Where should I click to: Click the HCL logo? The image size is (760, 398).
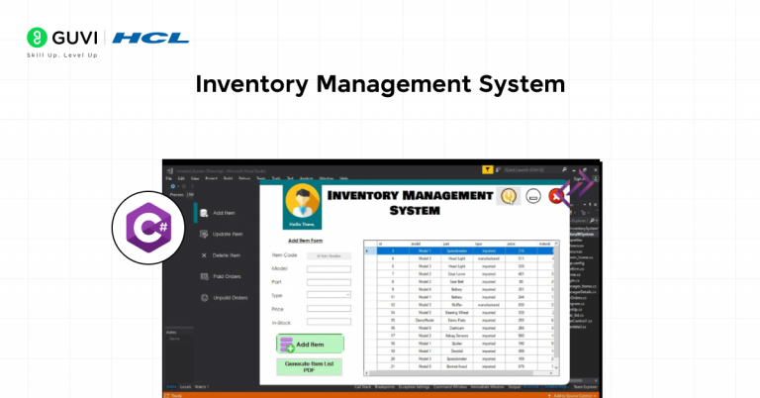click(150, 39)
